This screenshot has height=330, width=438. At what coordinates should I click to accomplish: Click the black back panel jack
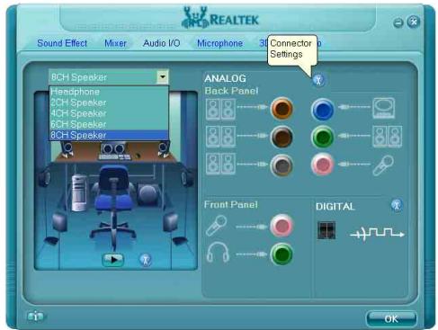[282, 137]
